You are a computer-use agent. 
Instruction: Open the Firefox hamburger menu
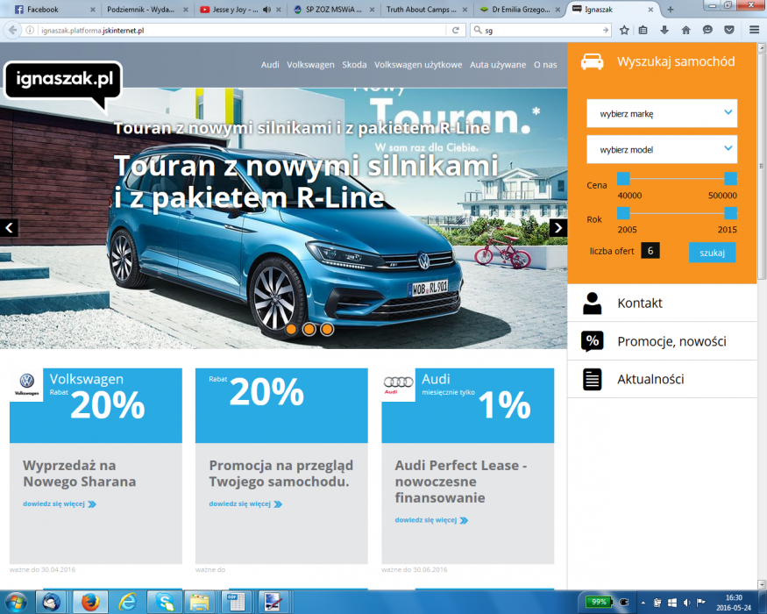pos(754,31)
